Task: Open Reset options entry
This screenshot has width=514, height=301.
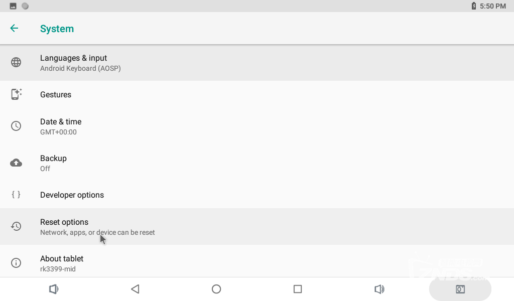Action: click(257, 227)
